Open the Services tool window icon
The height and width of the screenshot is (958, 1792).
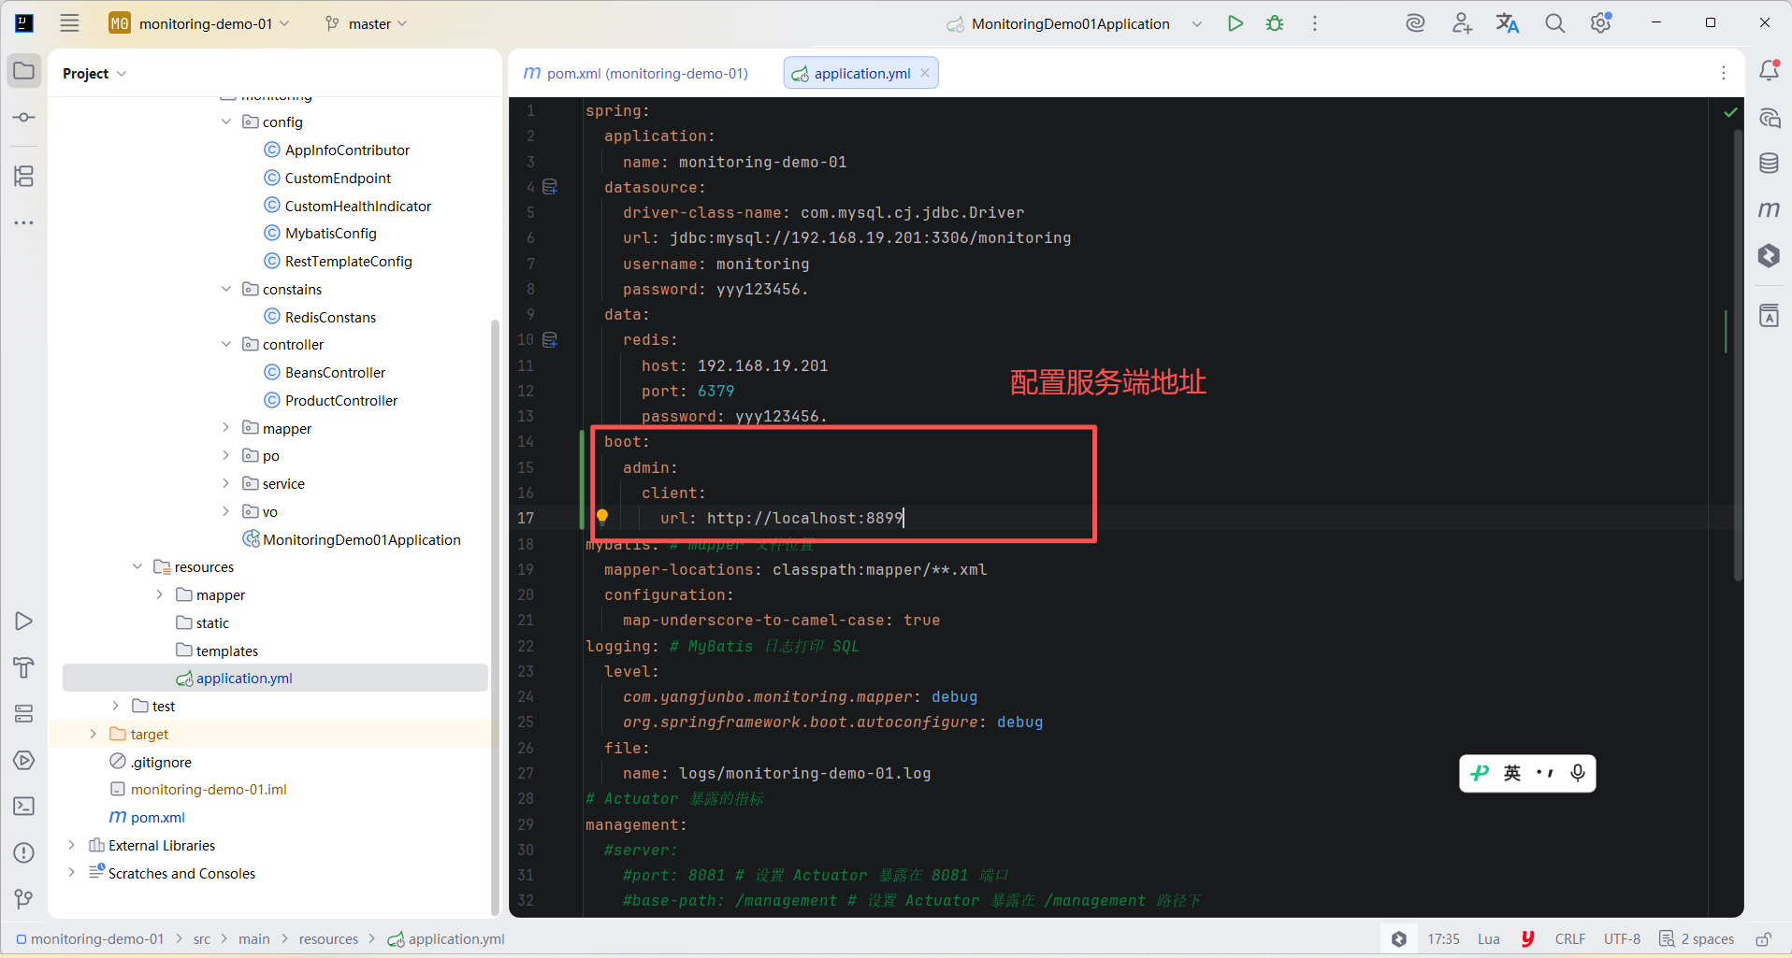[24, 714]
